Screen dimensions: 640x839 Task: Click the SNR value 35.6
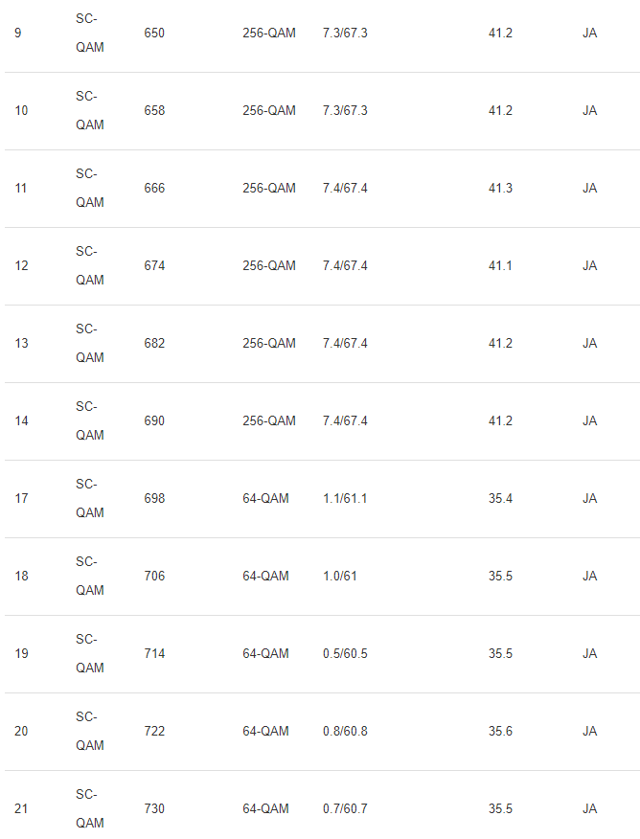[500, 732]
